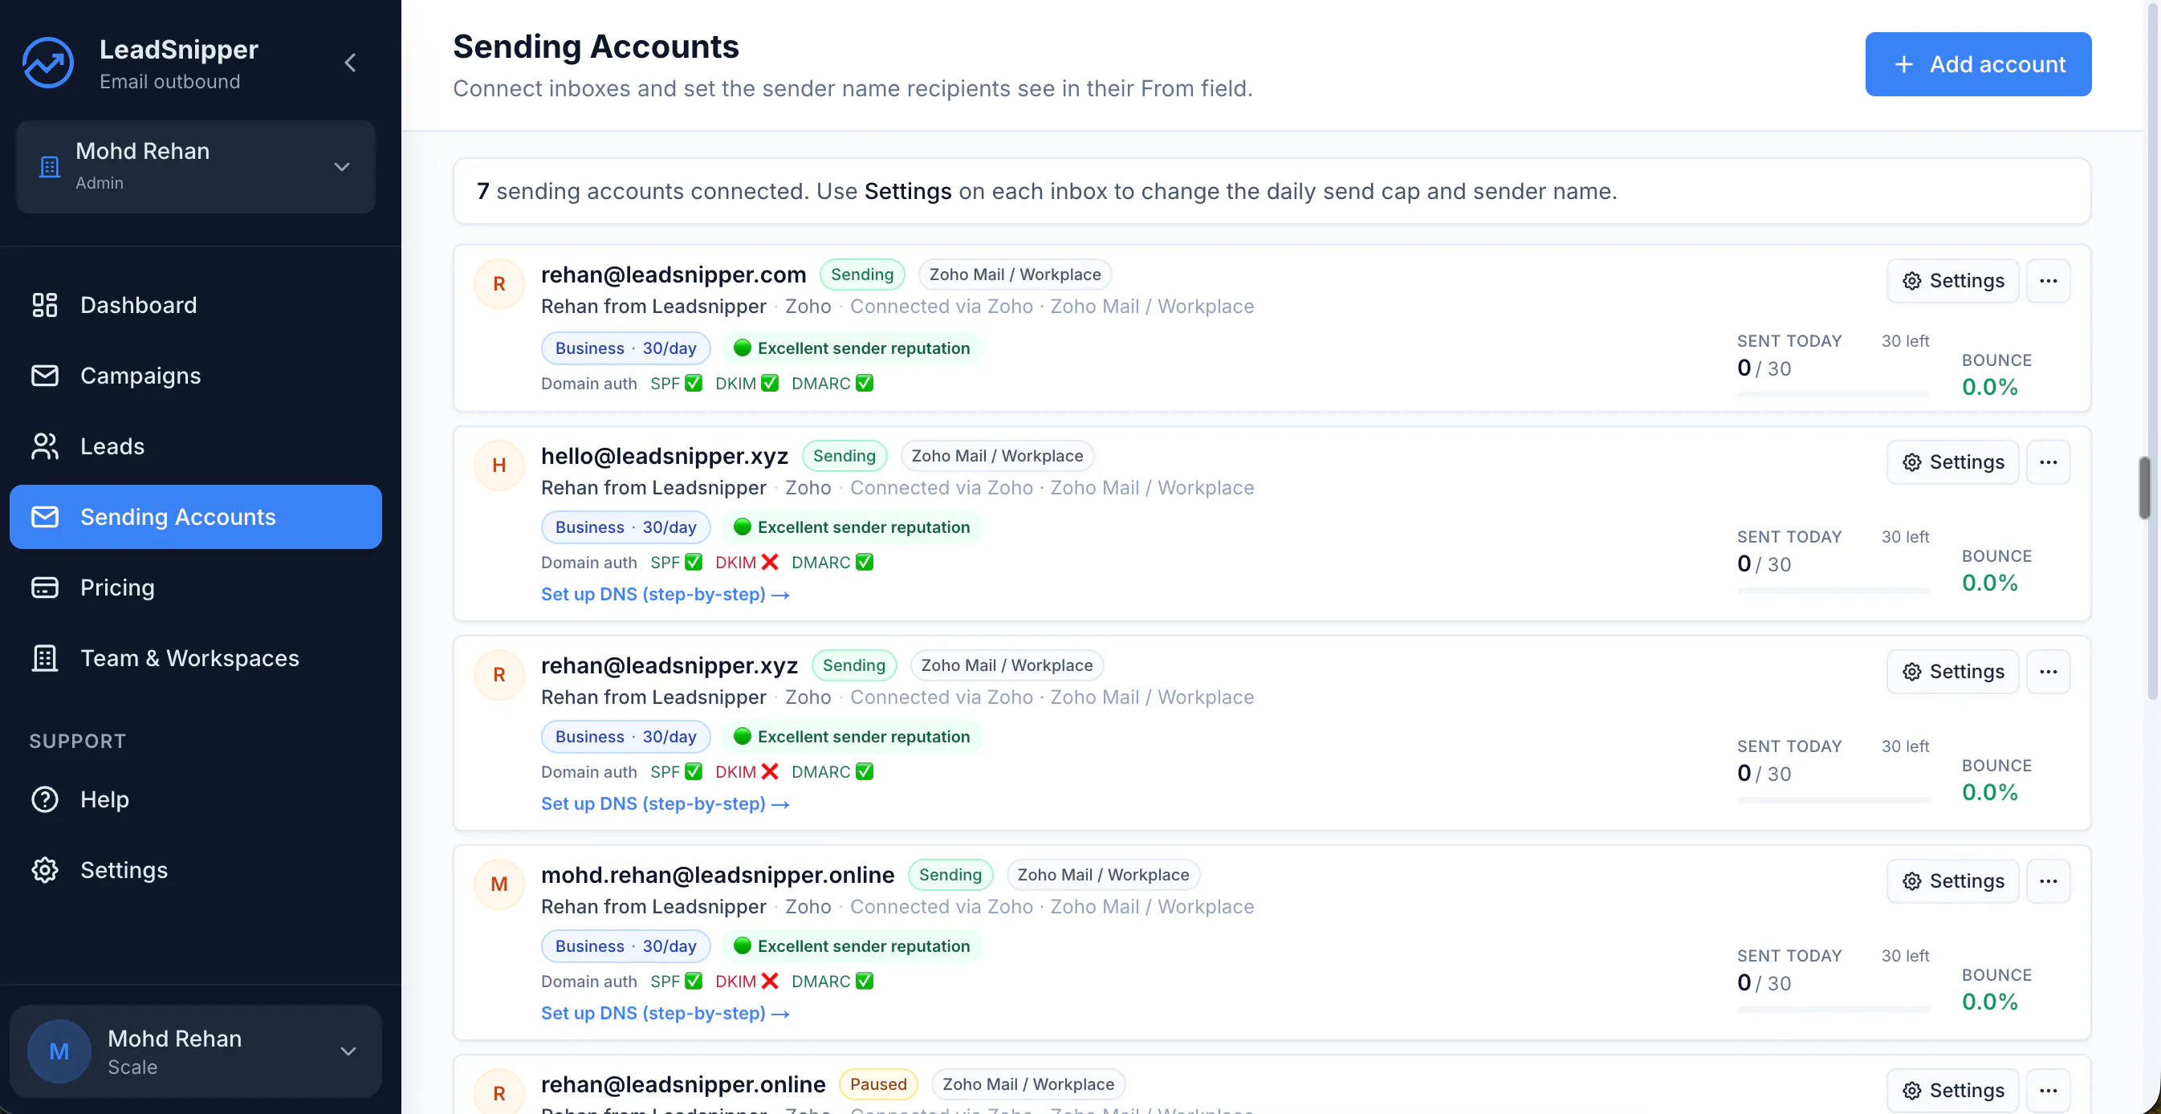Go to Campaigns
Viewport: 2161px width, 1114px height.
pos(195,375)
